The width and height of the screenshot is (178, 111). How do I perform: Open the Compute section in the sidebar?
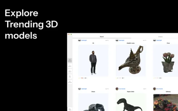[x=70, y=82]
